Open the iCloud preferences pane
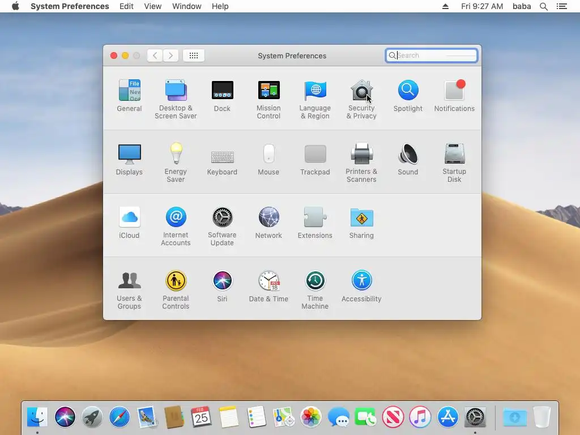Screen dimensions: 580x435 point(129,223)
